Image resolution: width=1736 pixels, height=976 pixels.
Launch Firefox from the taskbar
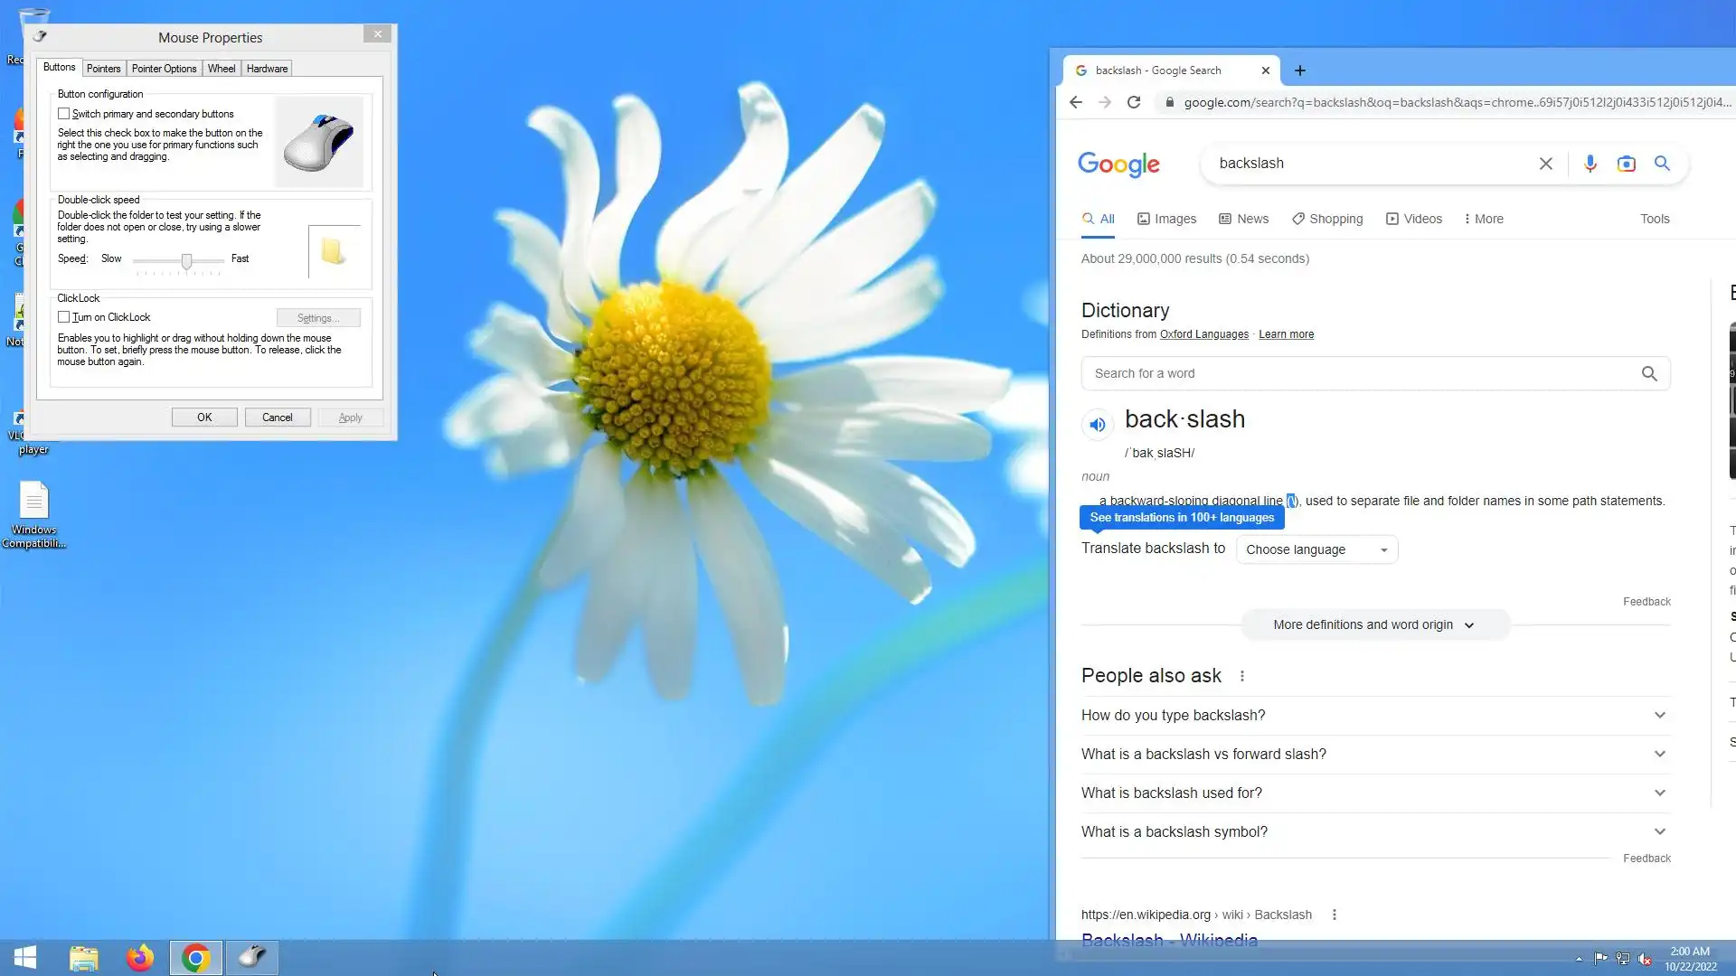(139, 957)
